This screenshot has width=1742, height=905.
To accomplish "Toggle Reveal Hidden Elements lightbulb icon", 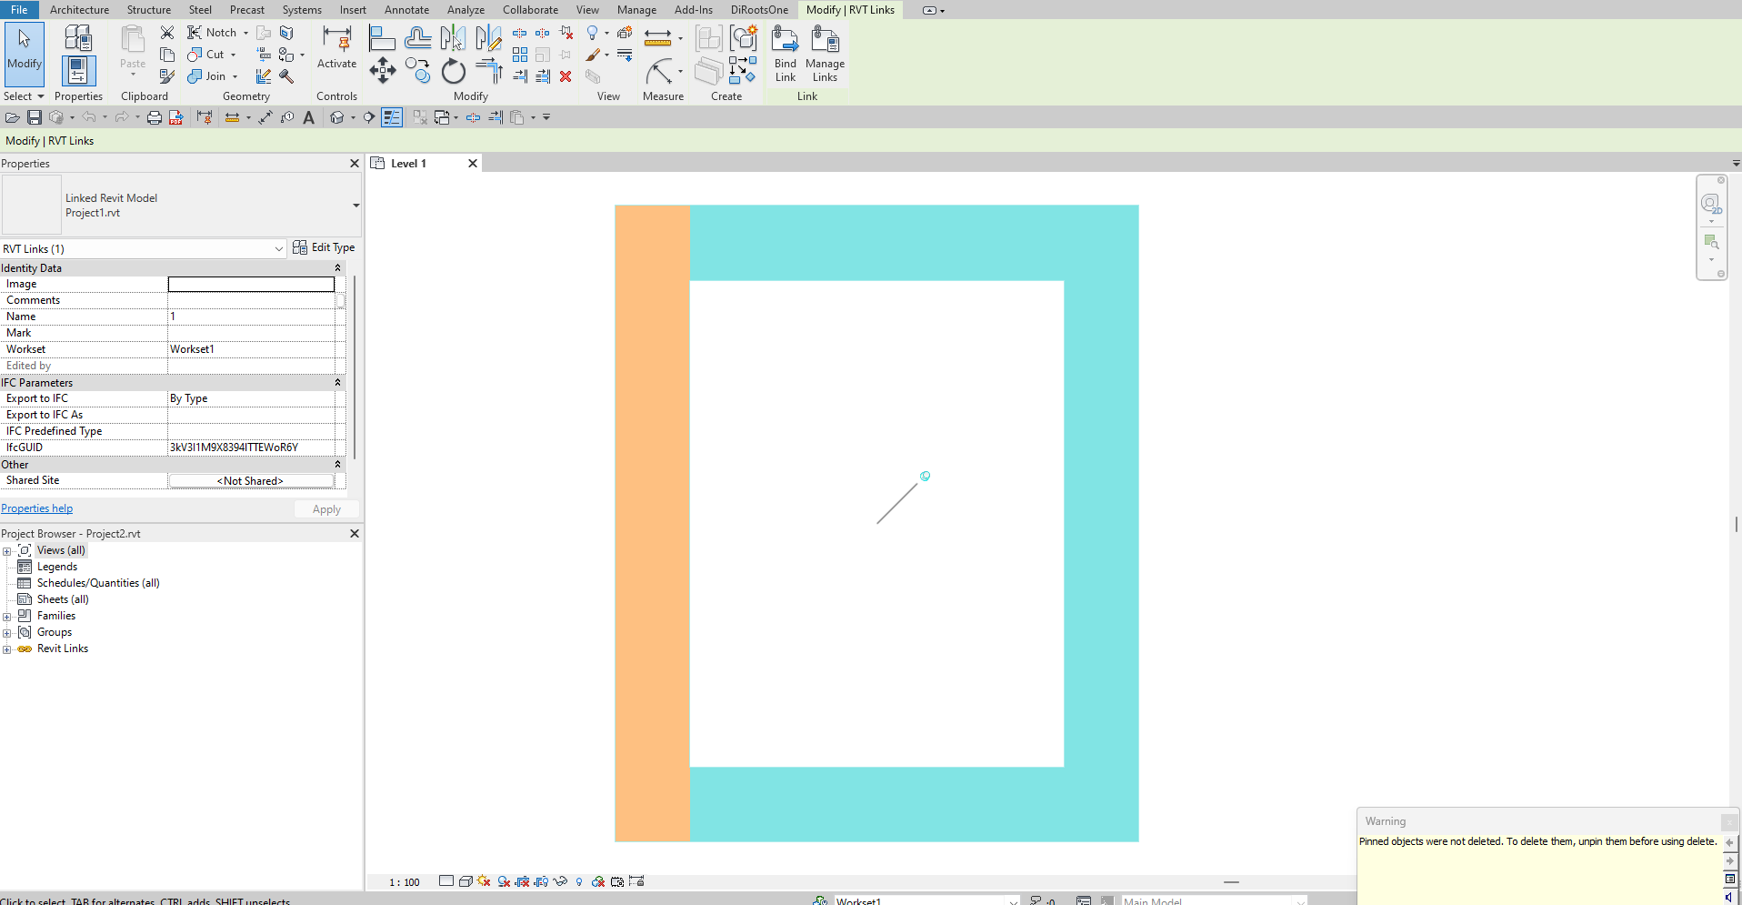I will pyautogui.click(x=579, y=881).
